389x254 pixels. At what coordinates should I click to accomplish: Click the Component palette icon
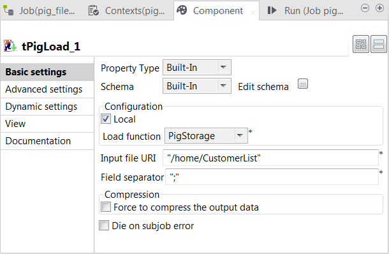point(182,10)
